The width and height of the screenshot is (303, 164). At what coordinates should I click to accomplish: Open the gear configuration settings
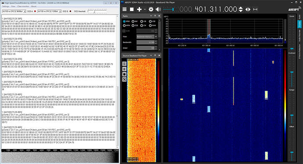(151, 9)
